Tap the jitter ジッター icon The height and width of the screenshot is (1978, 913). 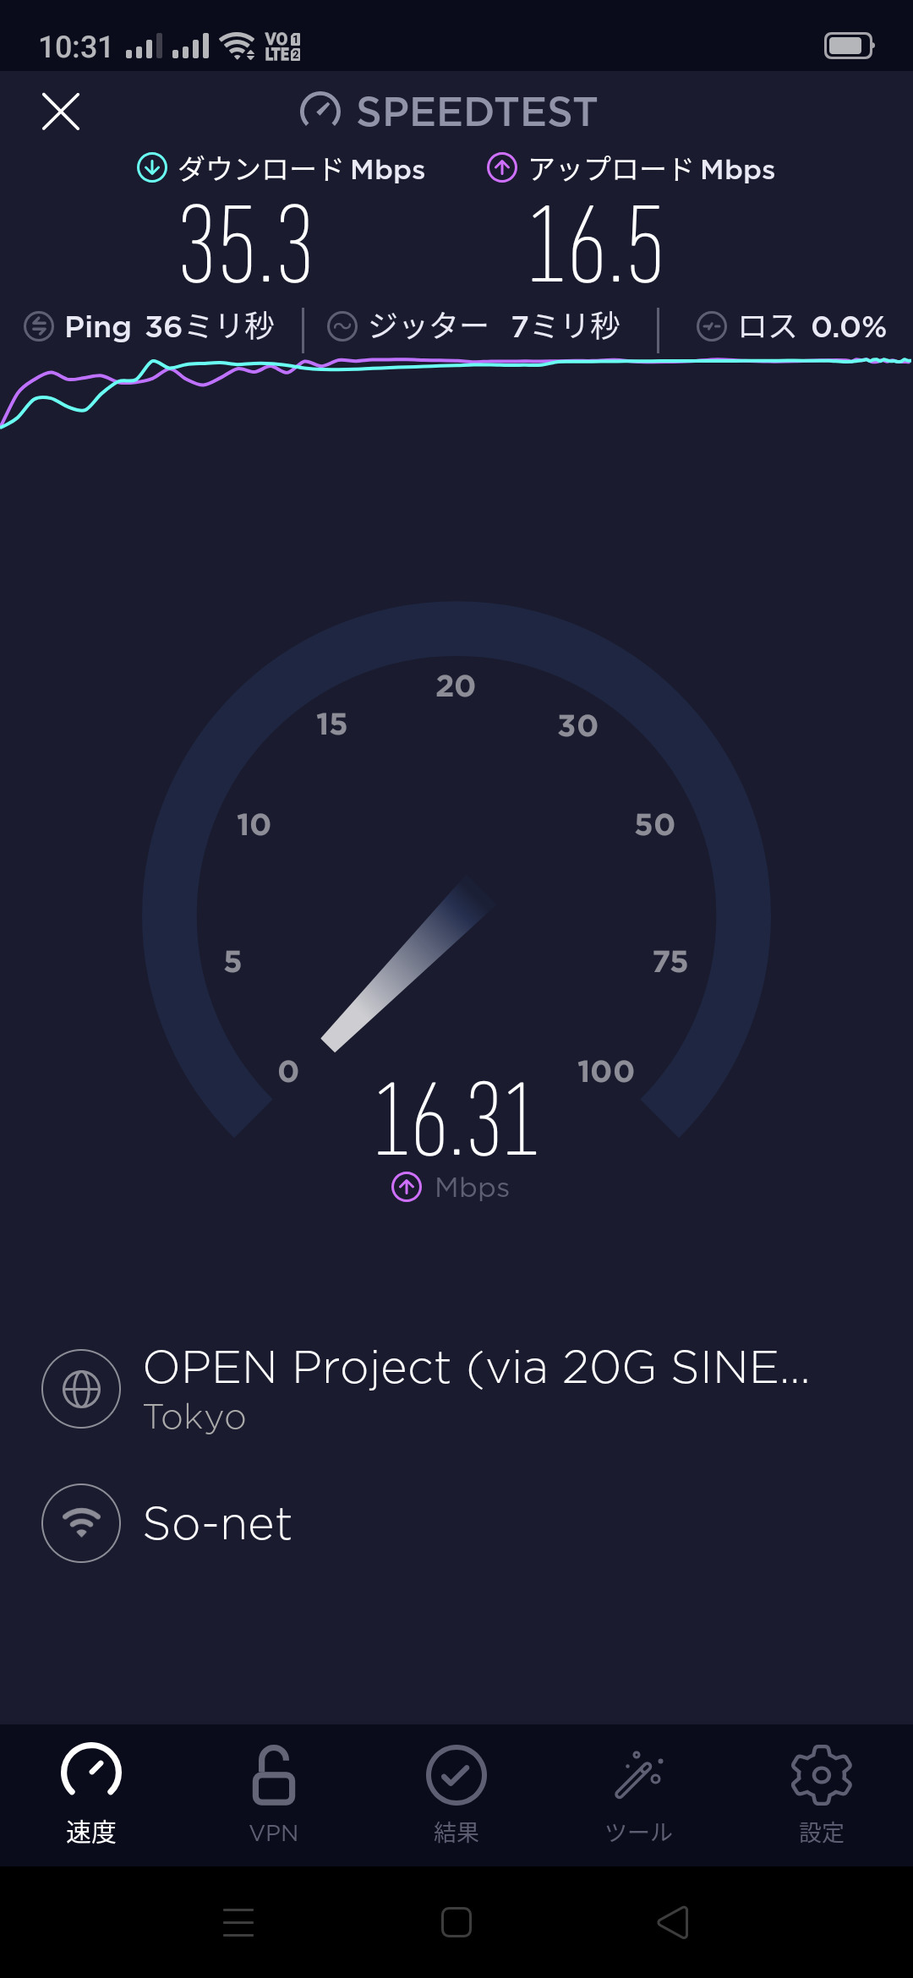tap(342, 326)
